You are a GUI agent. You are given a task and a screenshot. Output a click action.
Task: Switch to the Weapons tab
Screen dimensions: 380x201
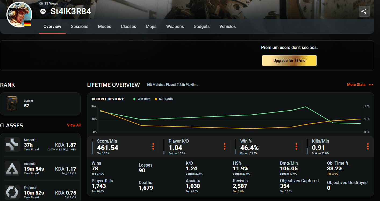click(x=175, y=26)
